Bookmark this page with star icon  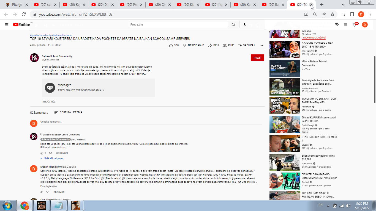click(x=333, y=14)
